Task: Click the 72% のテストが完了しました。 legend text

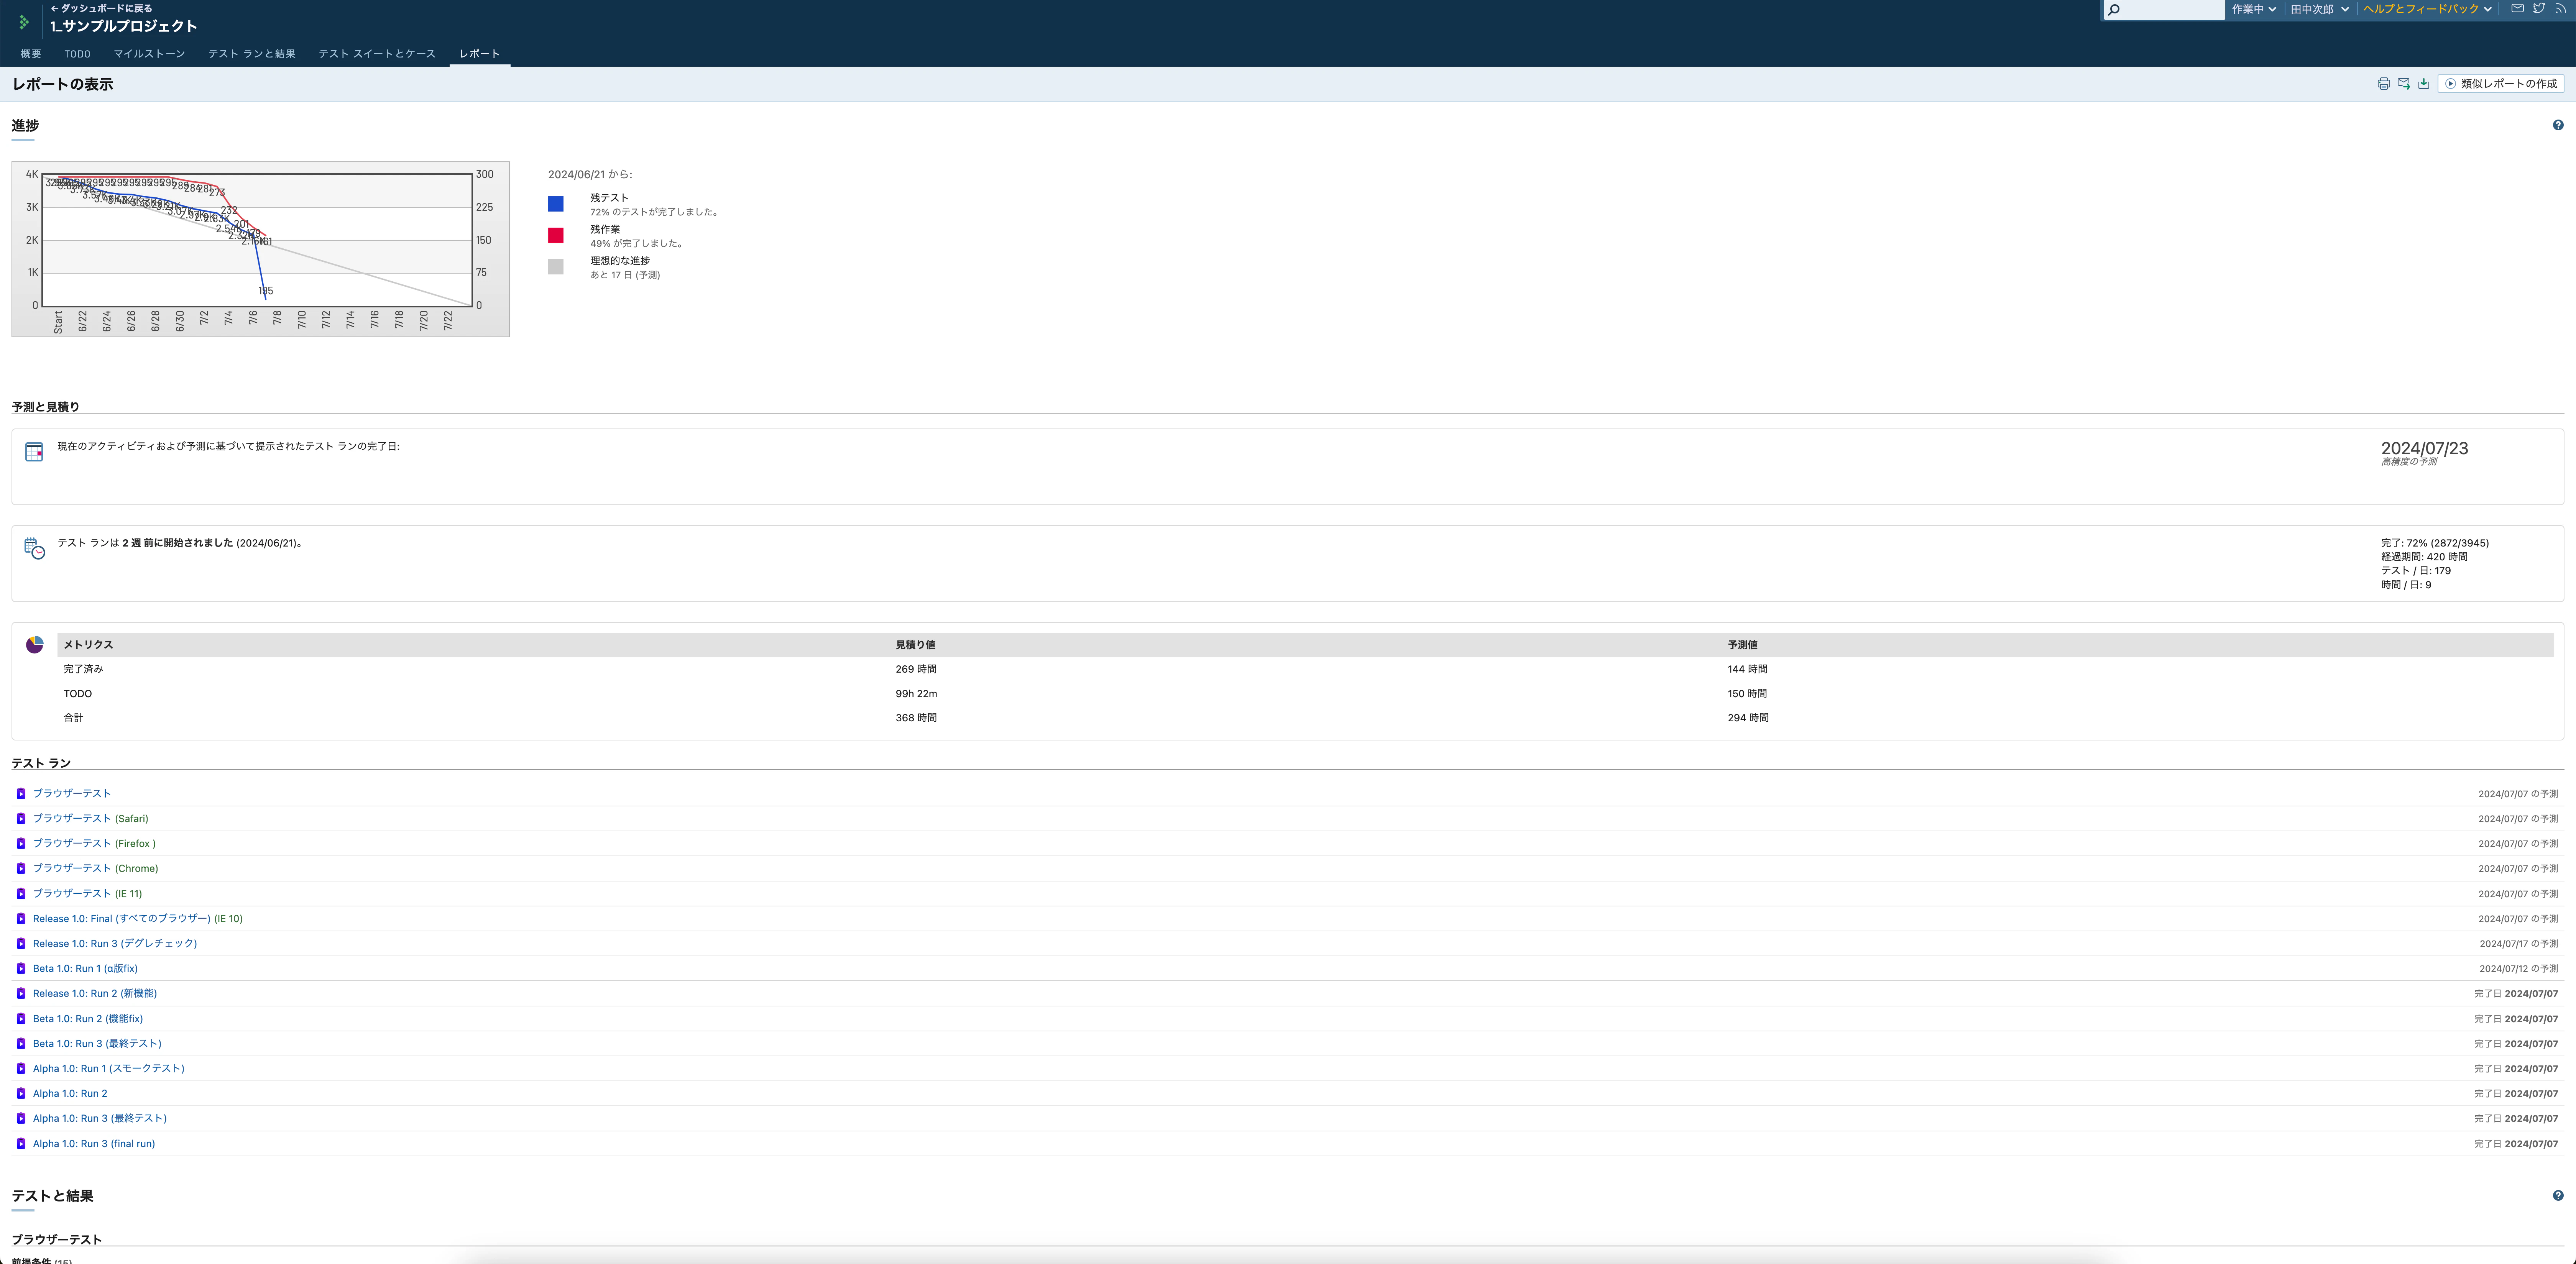Action: [654, 212]
